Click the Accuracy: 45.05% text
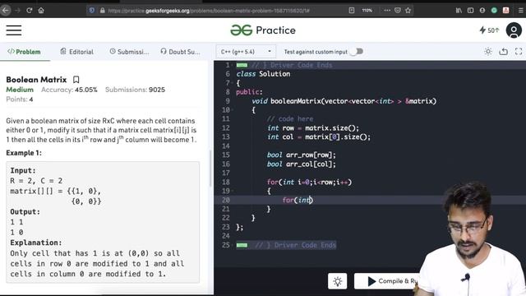The height and width of the screenshot is (296, 526). (x=69, y=90)
